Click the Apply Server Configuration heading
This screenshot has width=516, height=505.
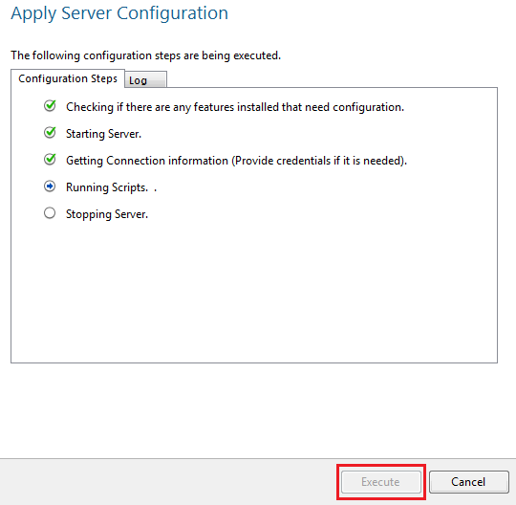(119, 13)
